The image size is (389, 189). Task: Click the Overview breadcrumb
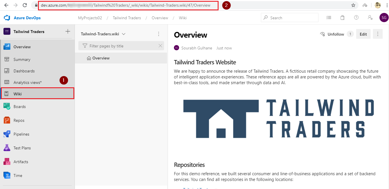[160, 18]
